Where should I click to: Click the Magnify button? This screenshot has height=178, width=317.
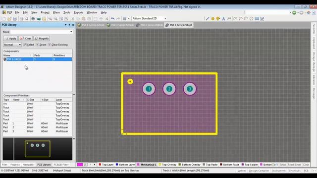coord(42,39)
